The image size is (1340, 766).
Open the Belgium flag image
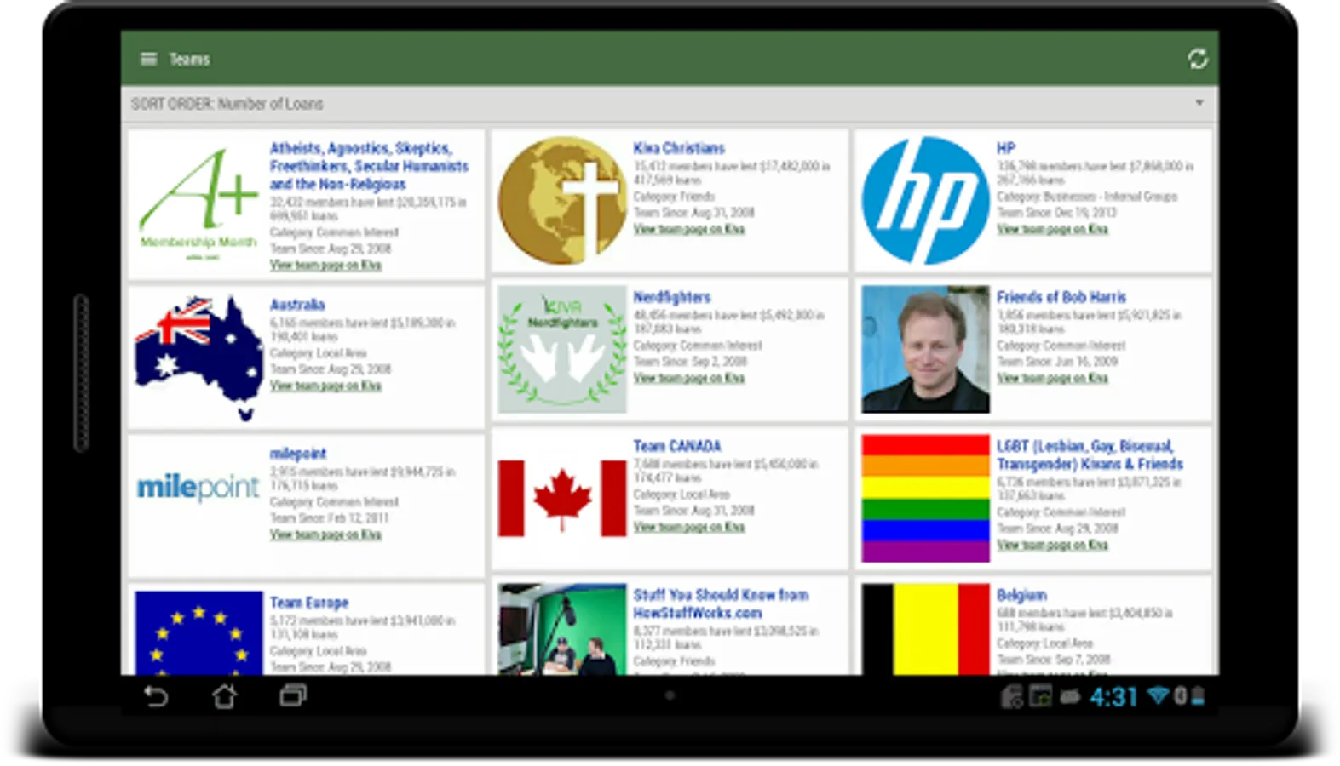(x=925, y=629)
